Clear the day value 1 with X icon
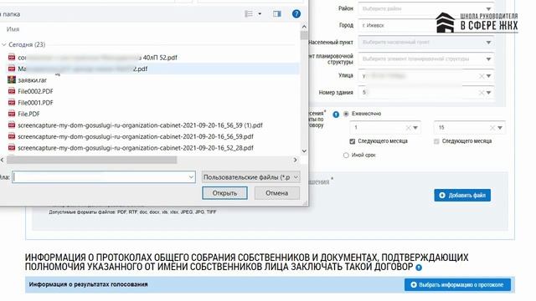 [x=408, y=128]
